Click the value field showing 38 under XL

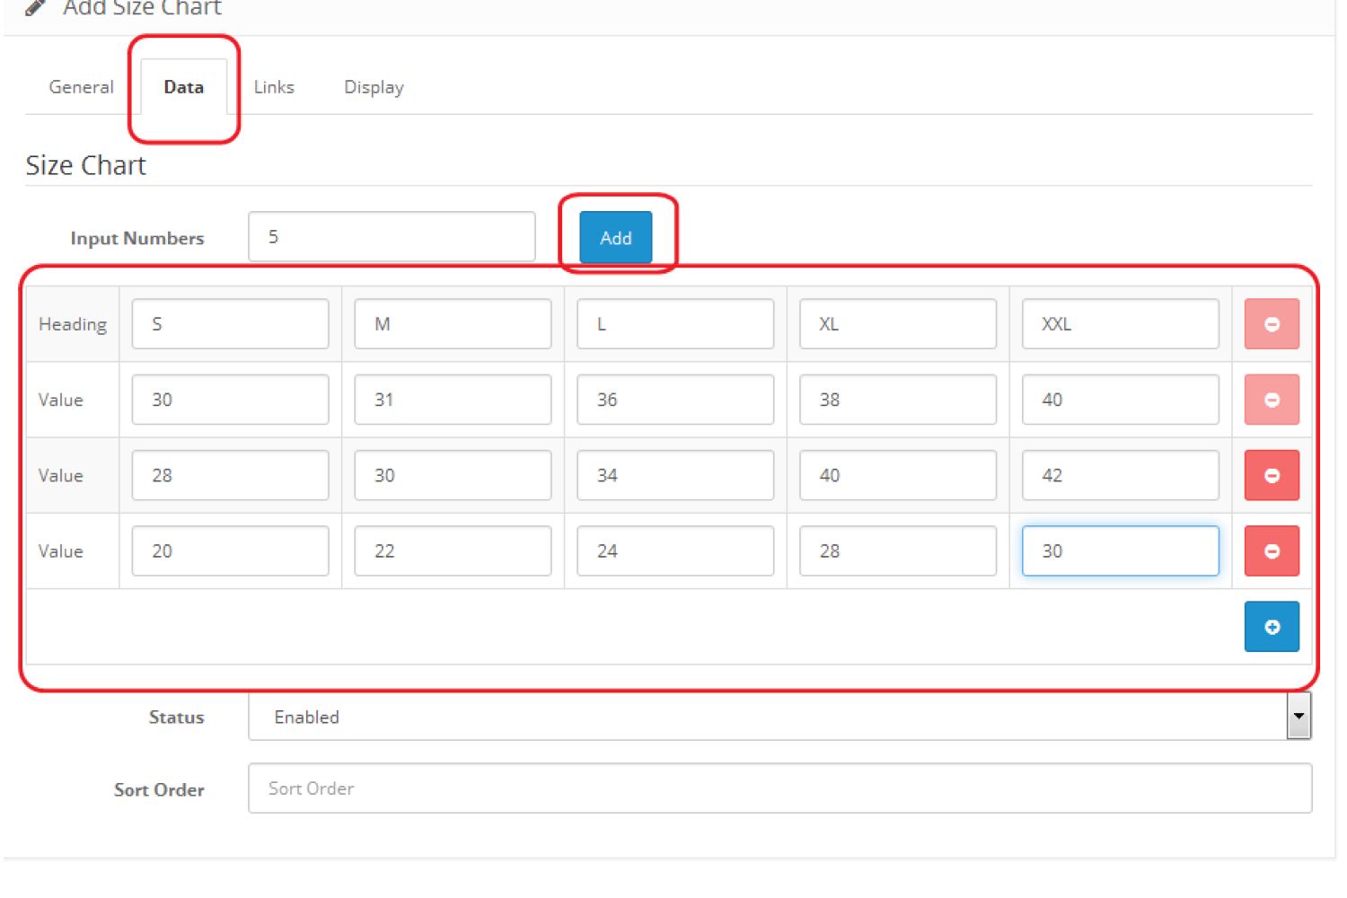coord(897,399)
